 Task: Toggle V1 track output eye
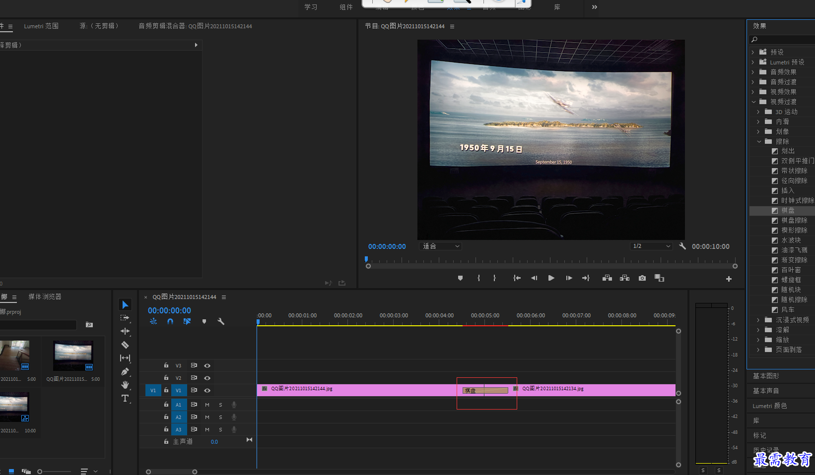click(207, 390)
